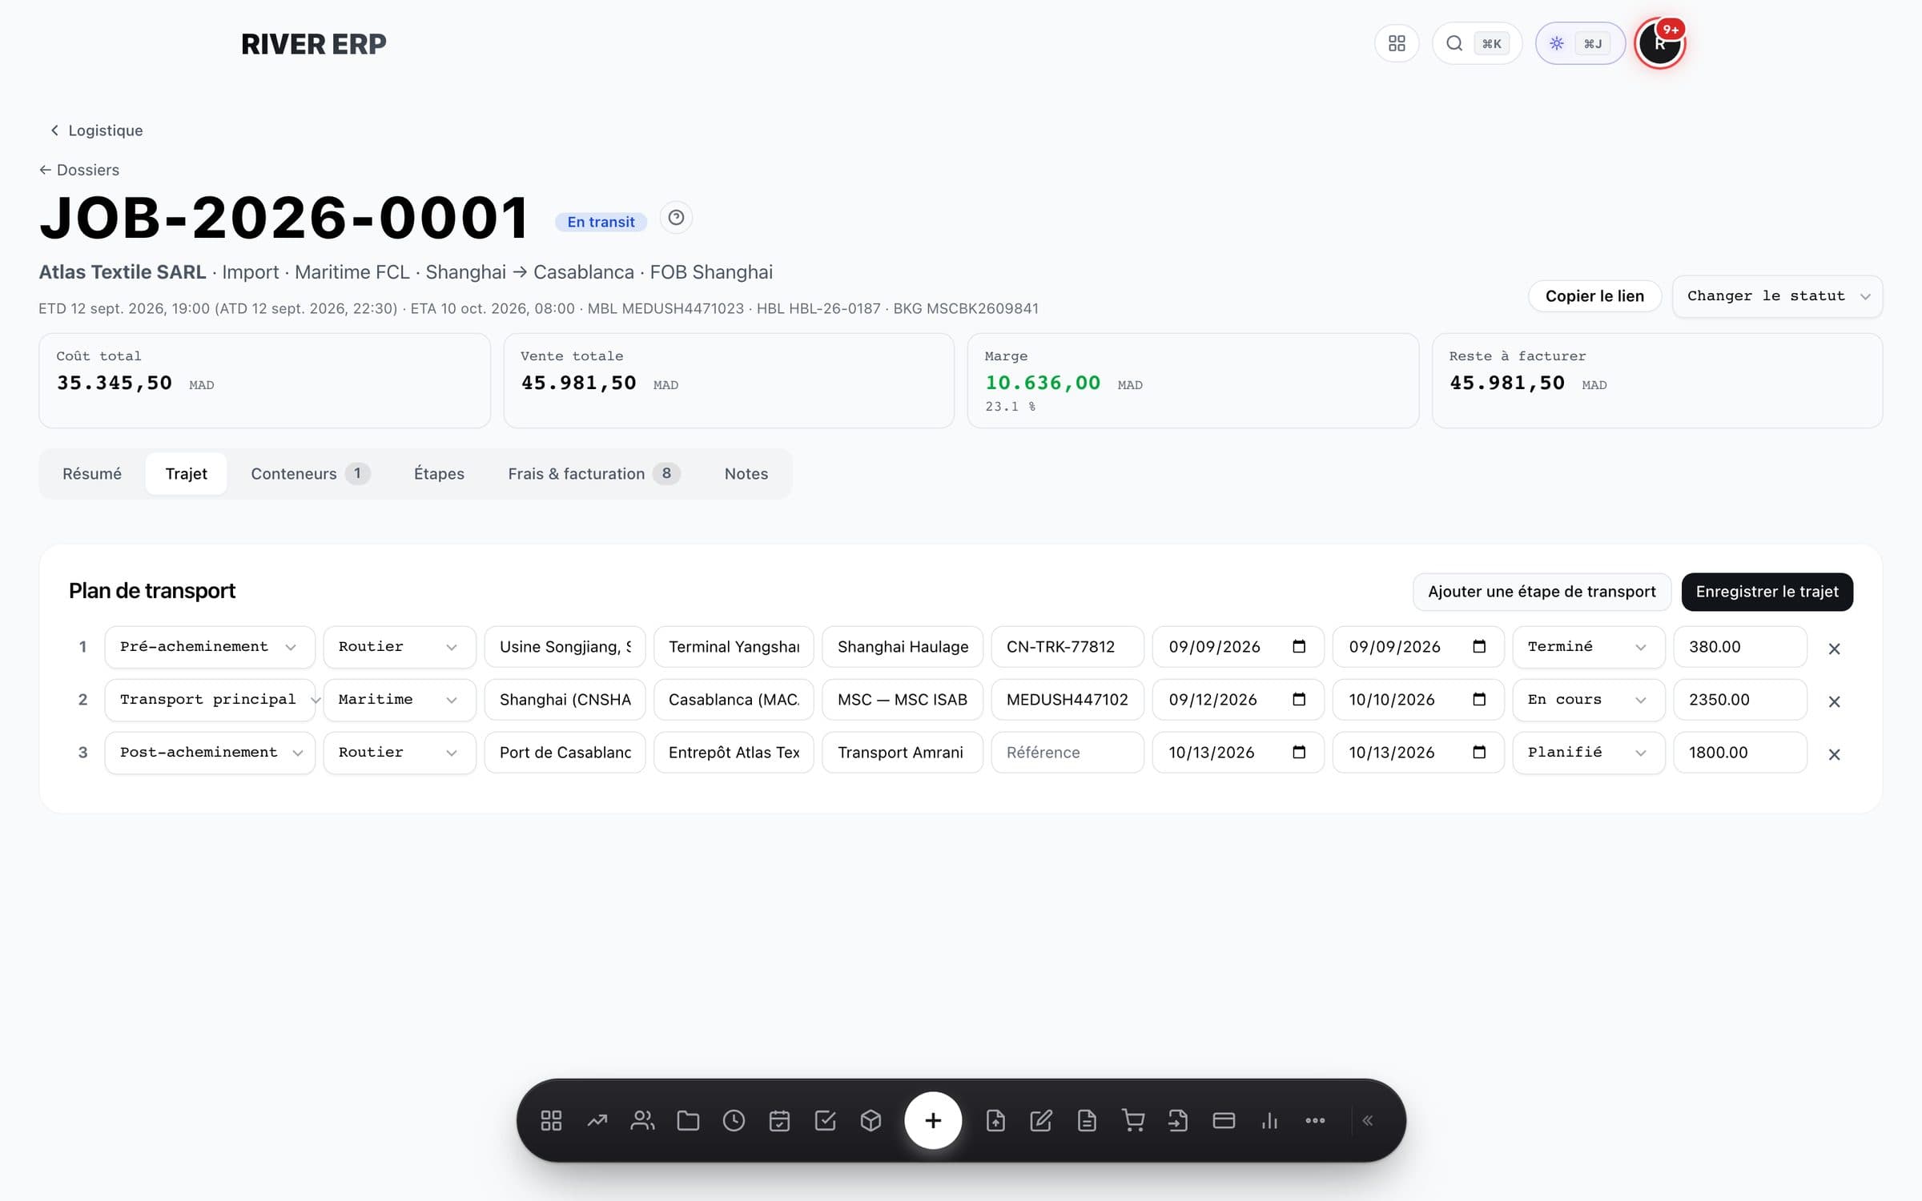Open calendar picker for 10/10/2026 date
The height and width of the screenshot is (1201, 1922).
point(1479,699)
